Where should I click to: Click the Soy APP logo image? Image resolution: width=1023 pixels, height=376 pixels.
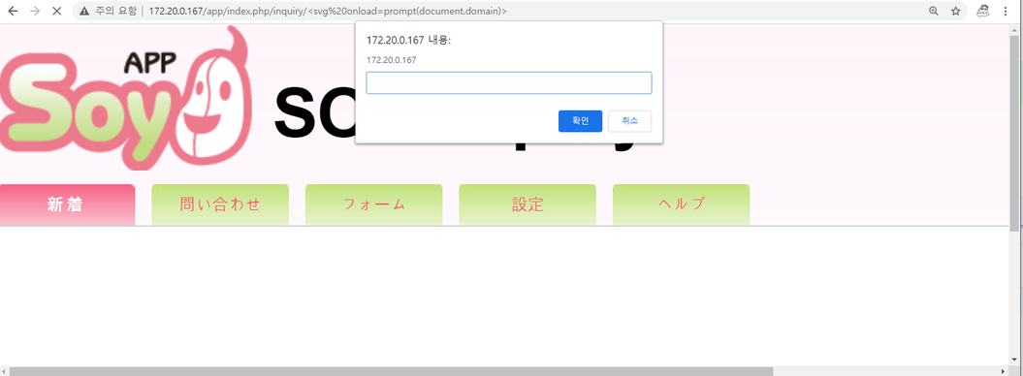tap(126, 98)
